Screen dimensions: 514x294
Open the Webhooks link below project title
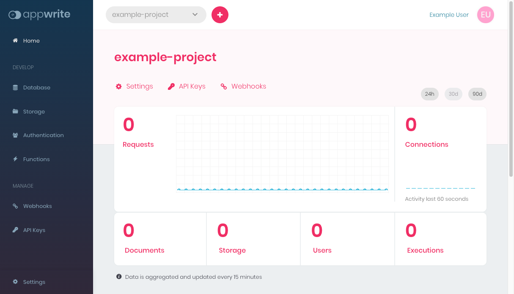(x=244, y=86)
